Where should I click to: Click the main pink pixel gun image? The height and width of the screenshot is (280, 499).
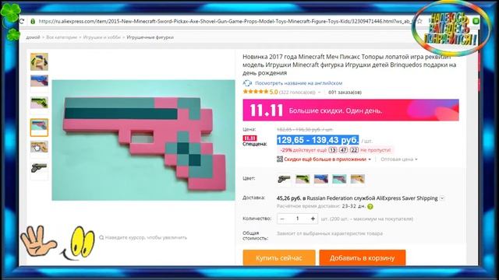pyautogui.click(x=143, y=140)
